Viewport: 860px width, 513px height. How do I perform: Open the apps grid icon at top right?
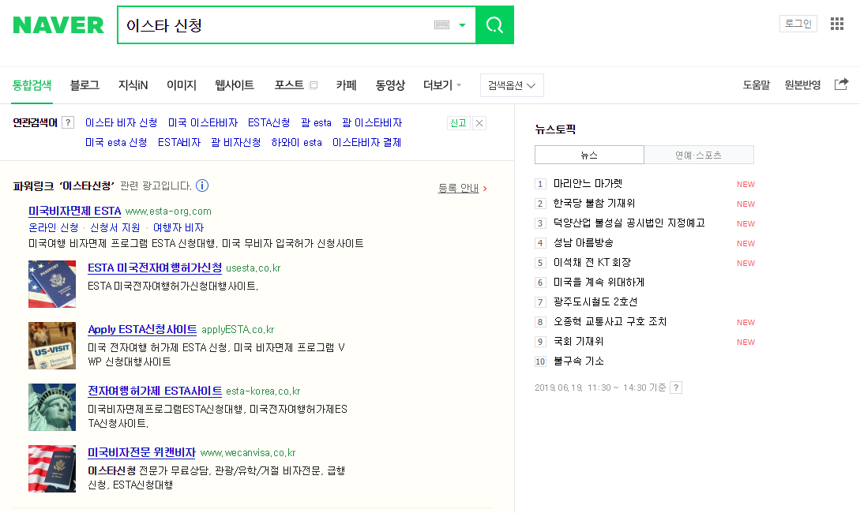[837, 24]
